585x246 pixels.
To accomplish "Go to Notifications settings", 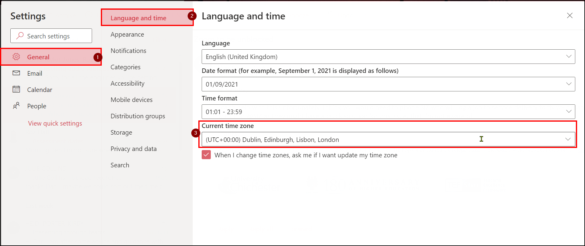I will [128, 51].
